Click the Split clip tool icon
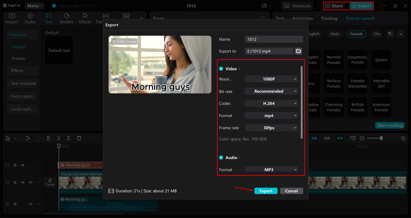The image size is (411, 218). (x=48, y=138)
